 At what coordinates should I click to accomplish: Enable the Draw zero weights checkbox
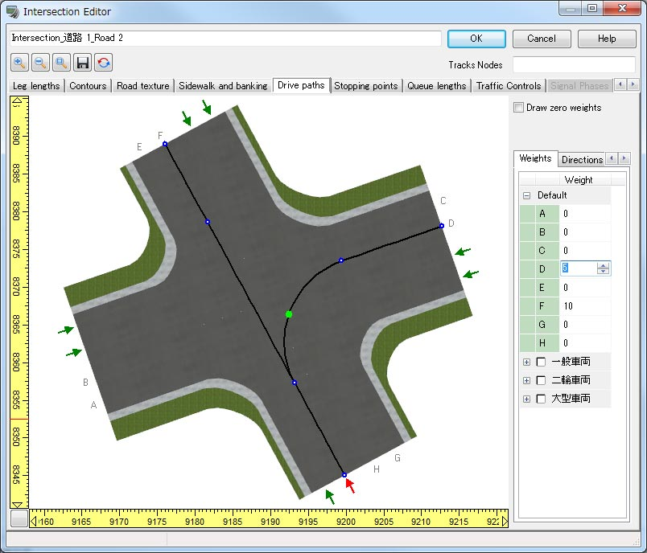(x=519, y=108)
